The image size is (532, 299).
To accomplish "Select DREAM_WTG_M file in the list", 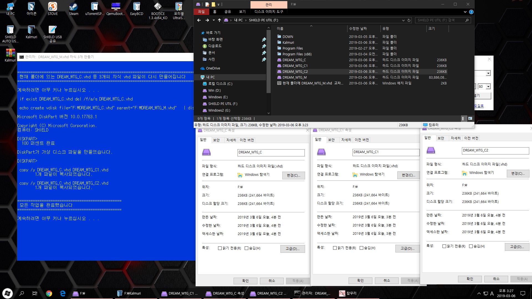I will click(x=362, y=78).
